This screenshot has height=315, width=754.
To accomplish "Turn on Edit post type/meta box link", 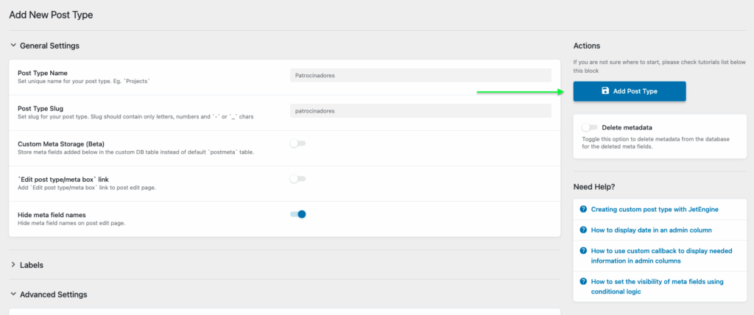I will pos(297,179).
